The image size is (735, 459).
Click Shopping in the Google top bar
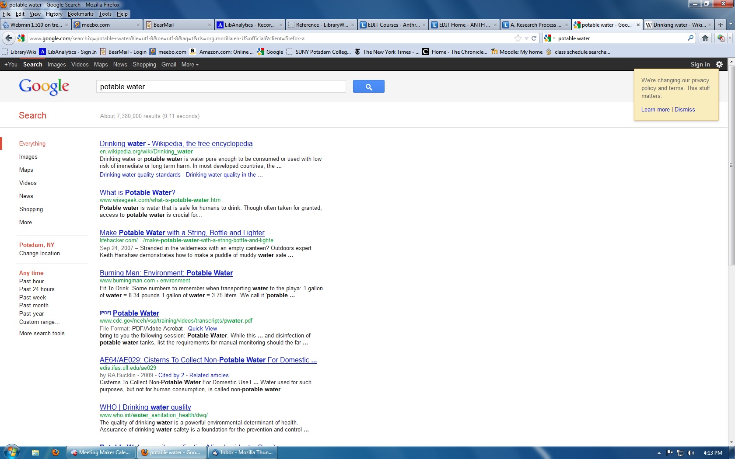tap(144, 64)
